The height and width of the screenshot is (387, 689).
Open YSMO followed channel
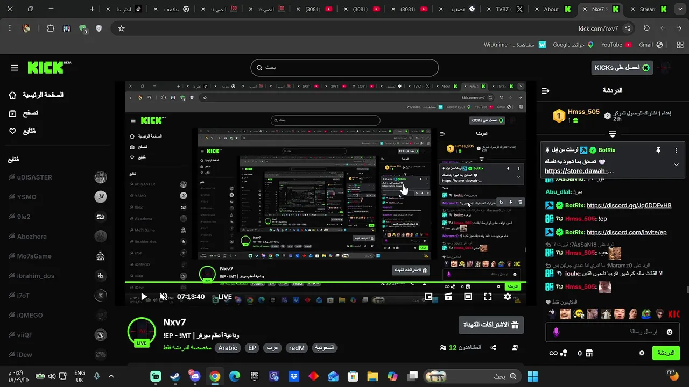[58, 197]
